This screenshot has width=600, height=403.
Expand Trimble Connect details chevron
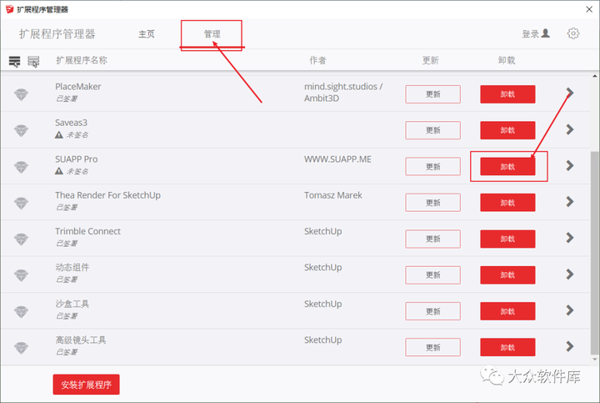pyautogui.click(x=570, y=238)
